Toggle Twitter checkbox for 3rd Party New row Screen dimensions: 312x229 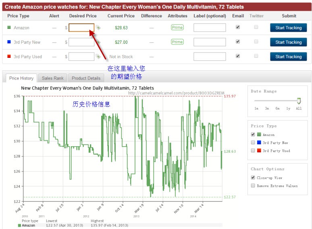tap(256, 41)
